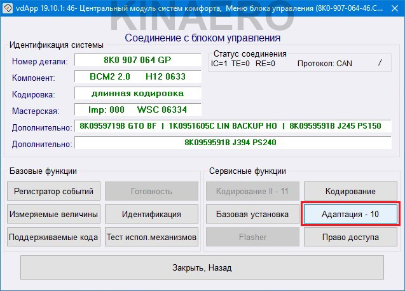Click the длинная кодировка field
The height and width of the screenshot is (291, 405).
point(138,93)
